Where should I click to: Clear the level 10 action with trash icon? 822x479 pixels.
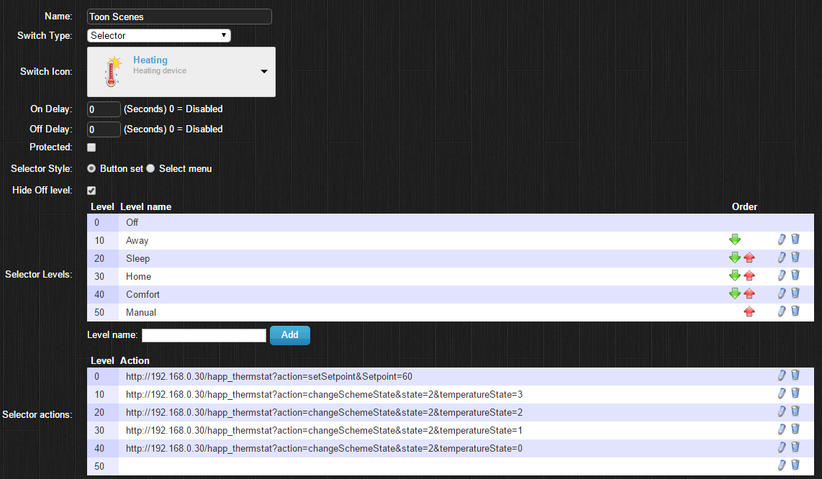pos(795,393)
